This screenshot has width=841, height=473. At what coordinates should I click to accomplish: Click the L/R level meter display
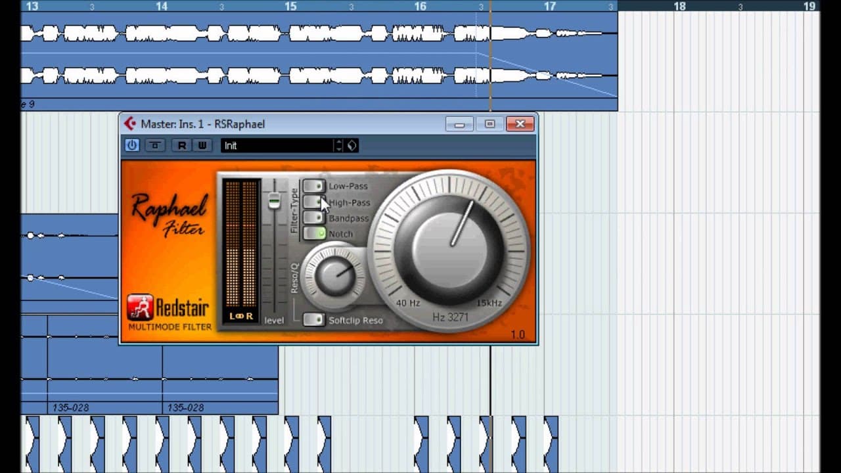point(240,252)
